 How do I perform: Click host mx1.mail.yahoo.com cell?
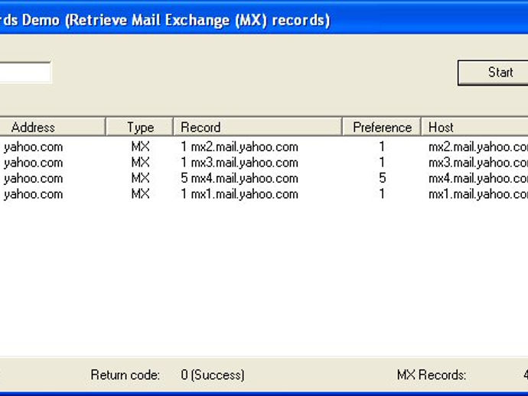pyautogui.click(x=478, y=194)
